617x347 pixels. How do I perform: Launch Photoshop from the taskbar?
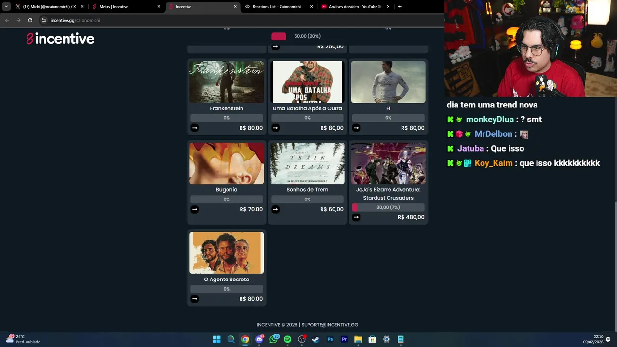tap(330, 339)
